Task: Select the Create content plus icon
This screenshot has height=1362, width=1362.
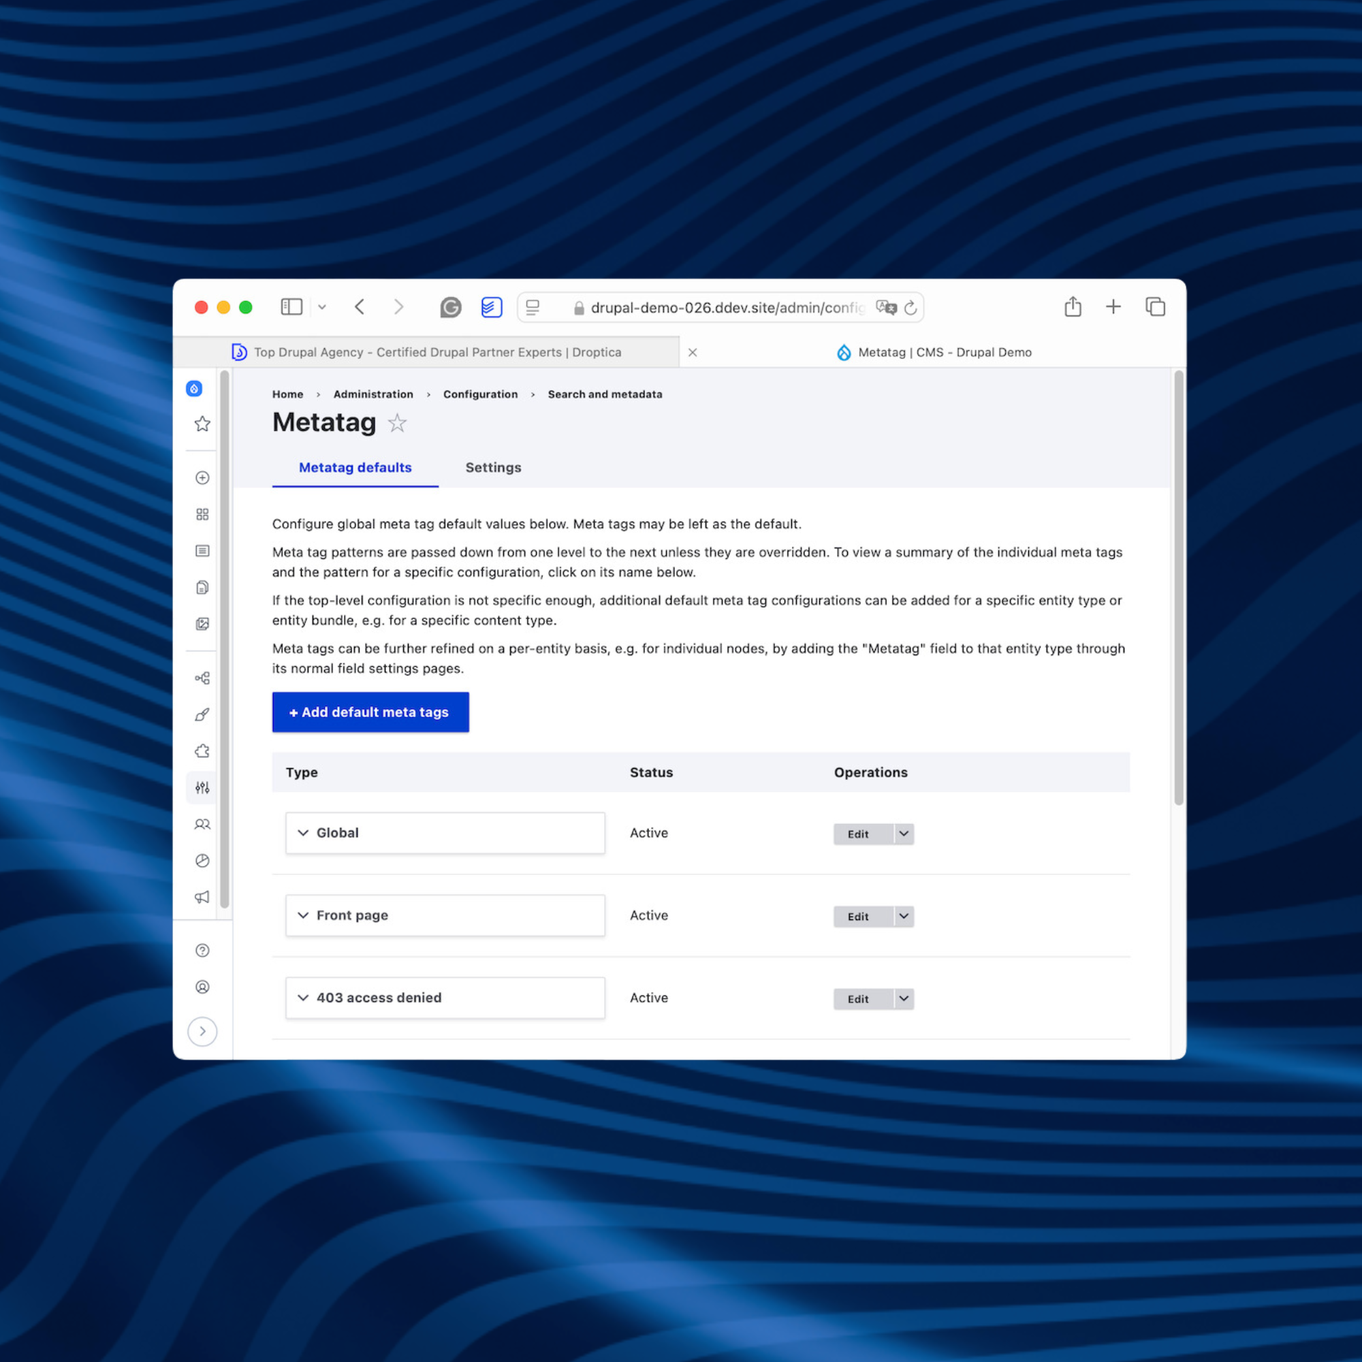Action: pyautogui.click(x=202, y=477)
